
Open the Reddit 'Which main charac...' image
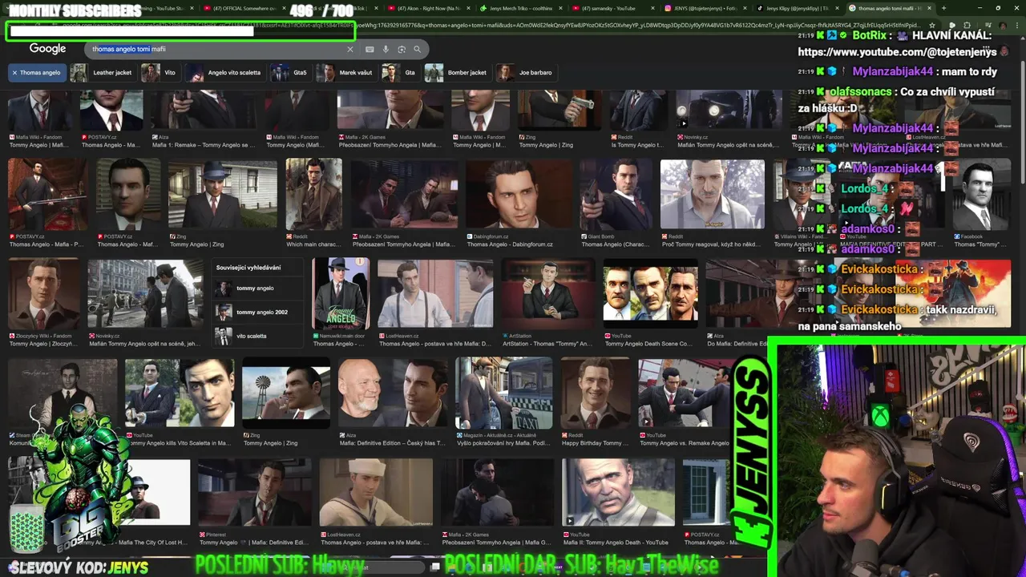click(x=313, y=195)
